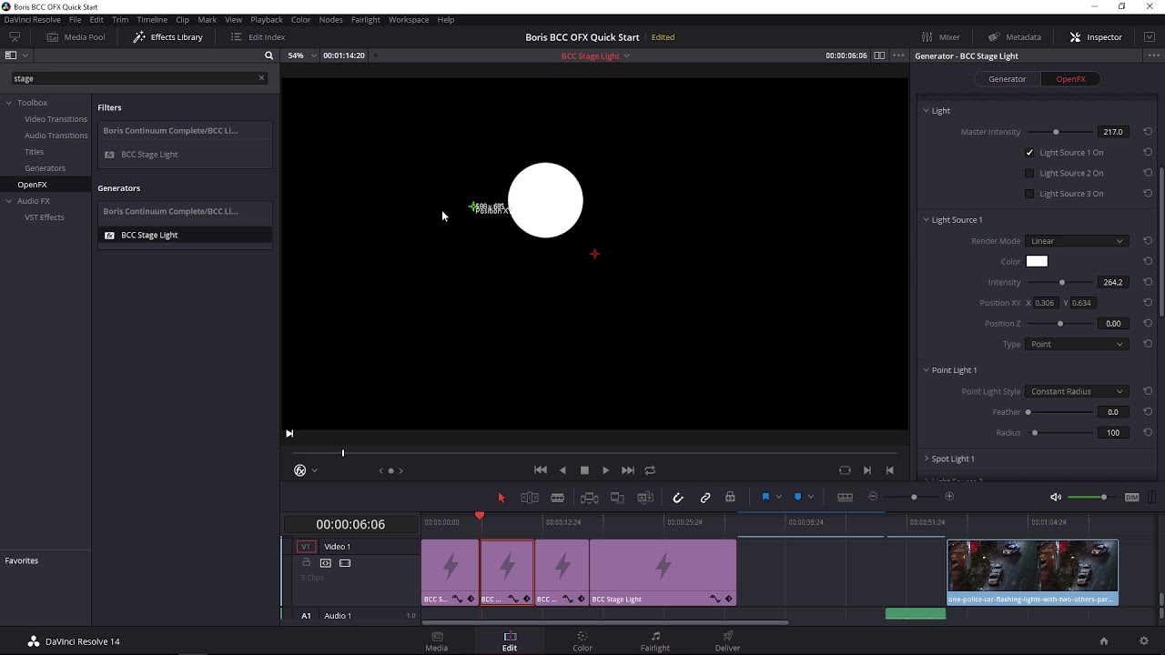Click the blade edit mode tool
The height and width of the screenshot is (655, 1165).
557,498
